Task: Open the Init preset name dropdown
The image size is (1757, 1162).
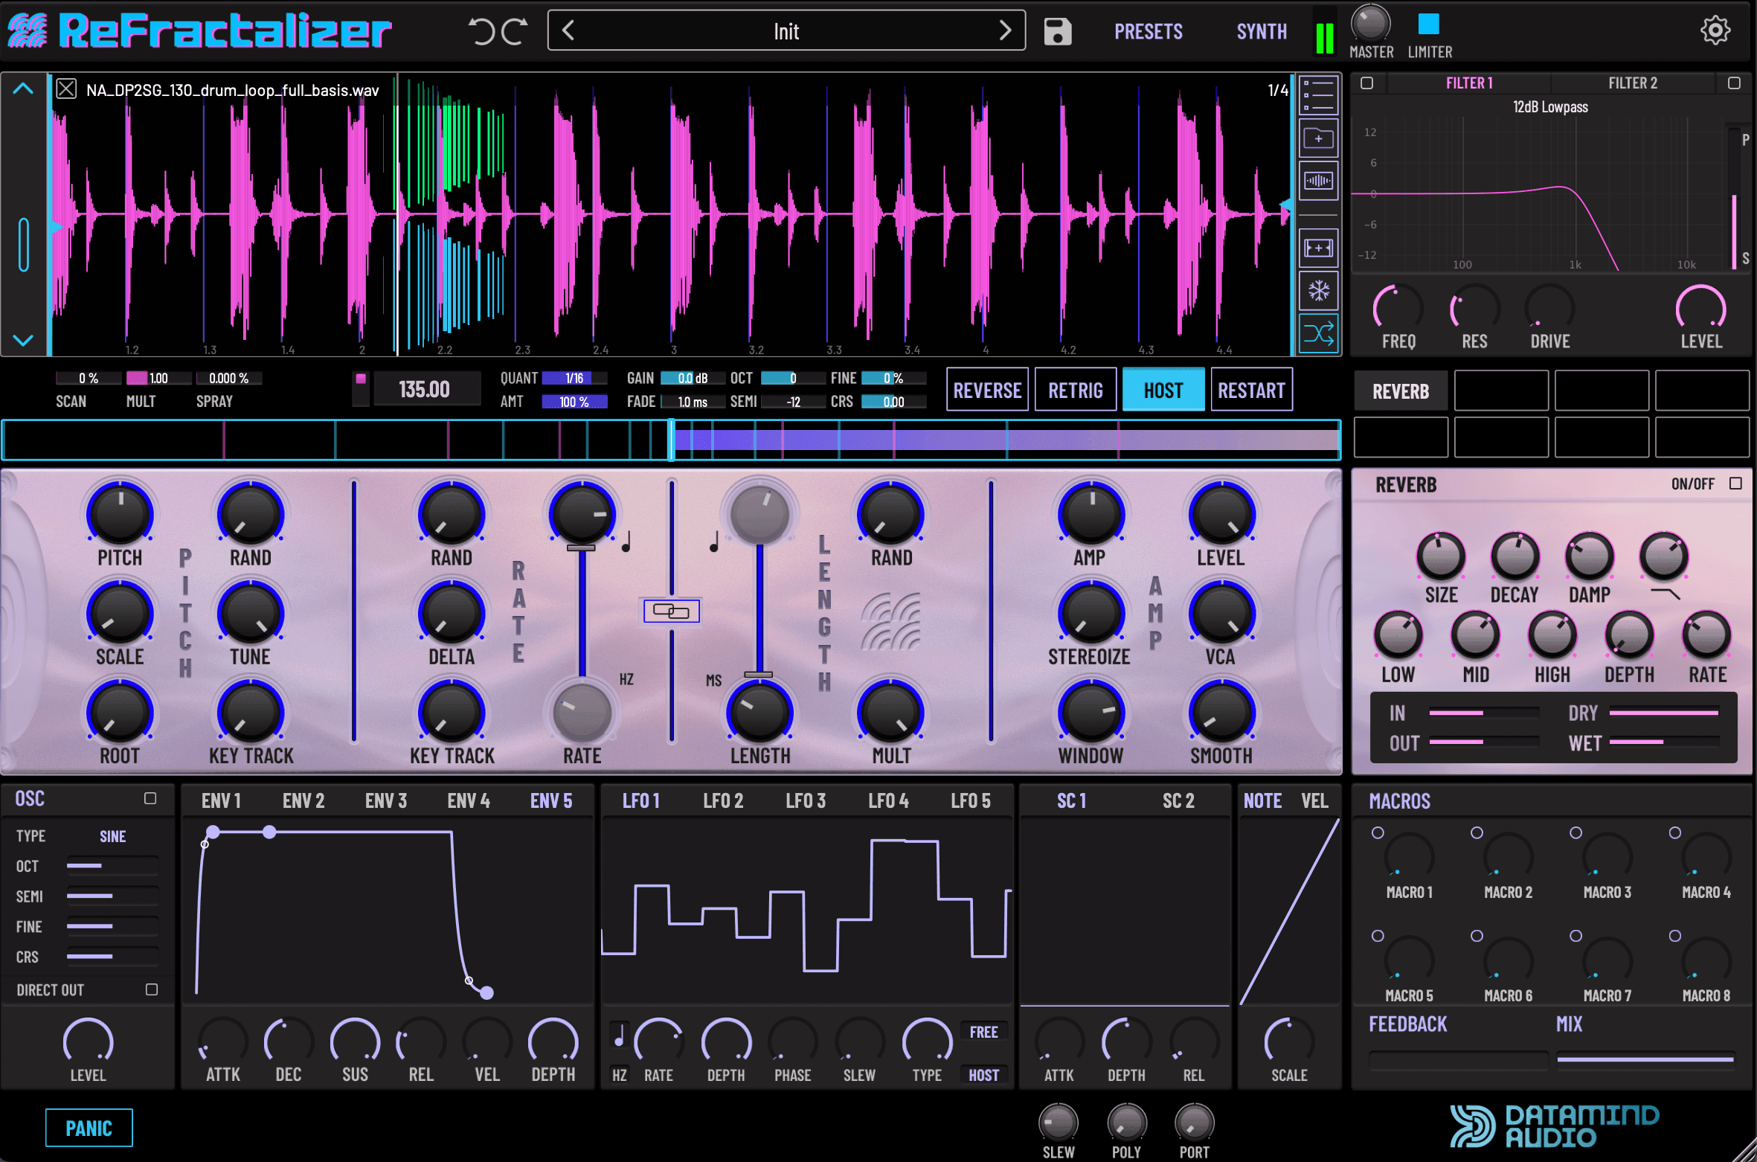Action: pos(786,31)
